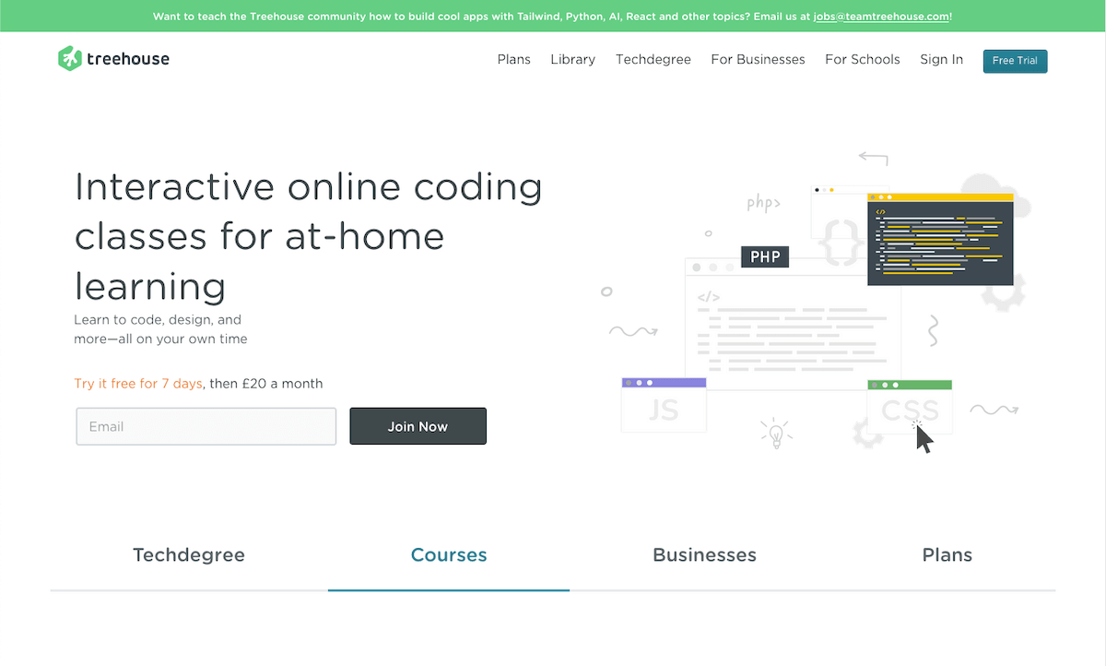Image resolution: width=1106 pixels, height=666 pixels.
Task: Click the JS window illustration
Action: pos(664,405)
